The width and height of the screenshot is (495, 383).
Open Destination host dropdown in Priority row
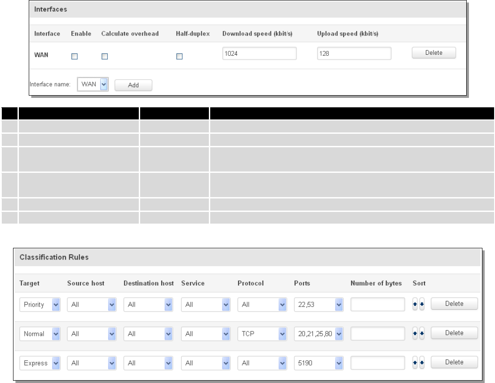pos(148,304)
